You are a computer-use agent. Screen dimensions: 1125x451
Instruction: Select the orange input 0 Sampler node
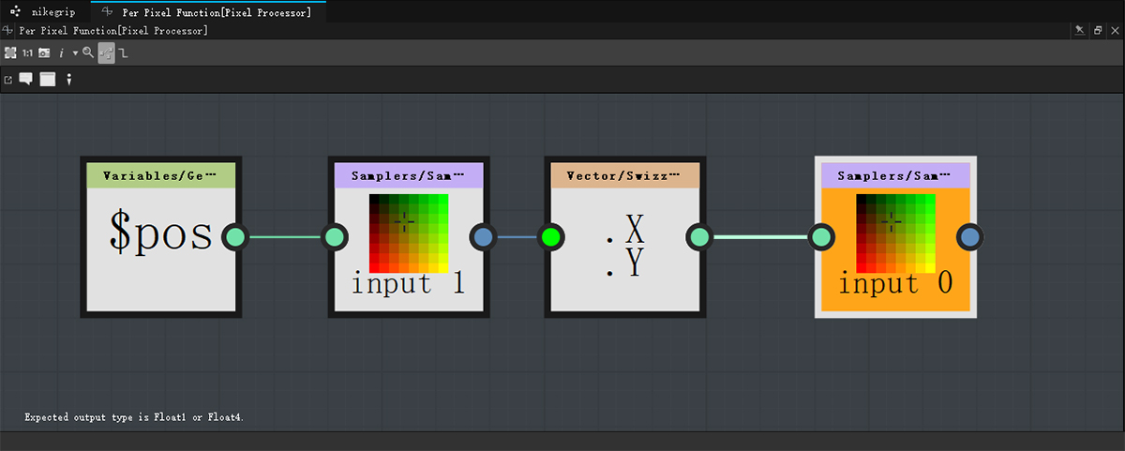pos(895,236)
